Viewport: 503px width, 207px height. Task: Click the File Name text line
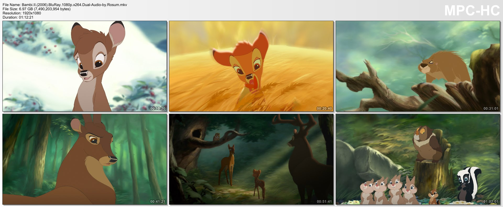[x=65, y=5]
